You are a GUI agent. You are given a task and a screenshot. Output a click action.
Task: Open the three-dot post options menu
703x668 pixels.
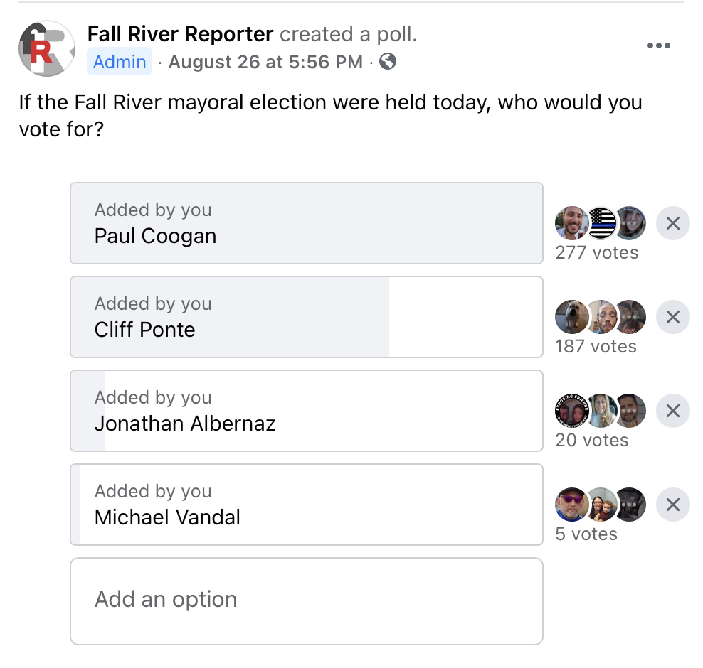659,45
